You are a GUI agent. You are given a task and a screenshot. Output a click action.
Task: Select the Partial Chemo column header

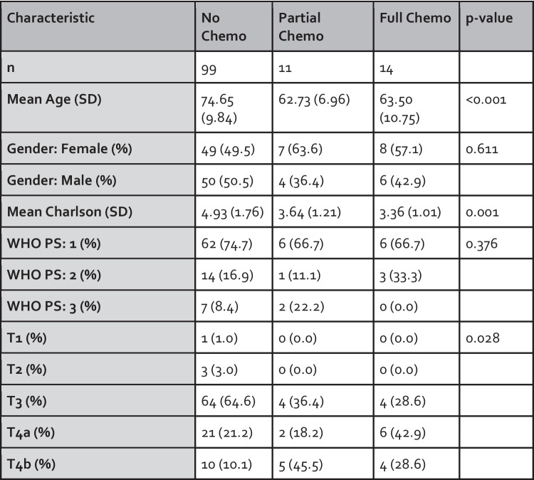click(323, 26)
